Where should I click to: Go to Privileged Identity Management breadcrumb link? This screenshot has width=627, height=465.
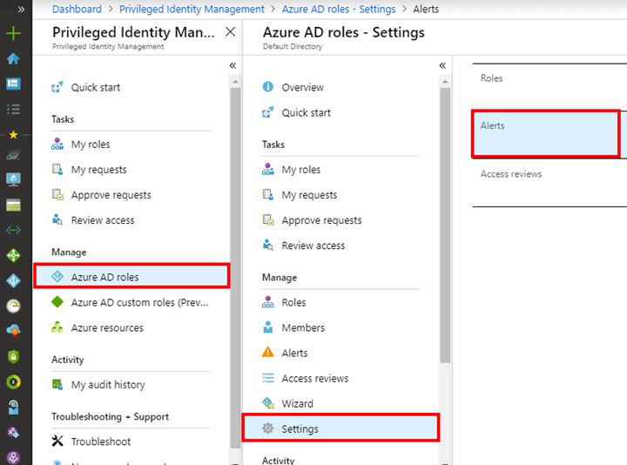tap(192, 9)
